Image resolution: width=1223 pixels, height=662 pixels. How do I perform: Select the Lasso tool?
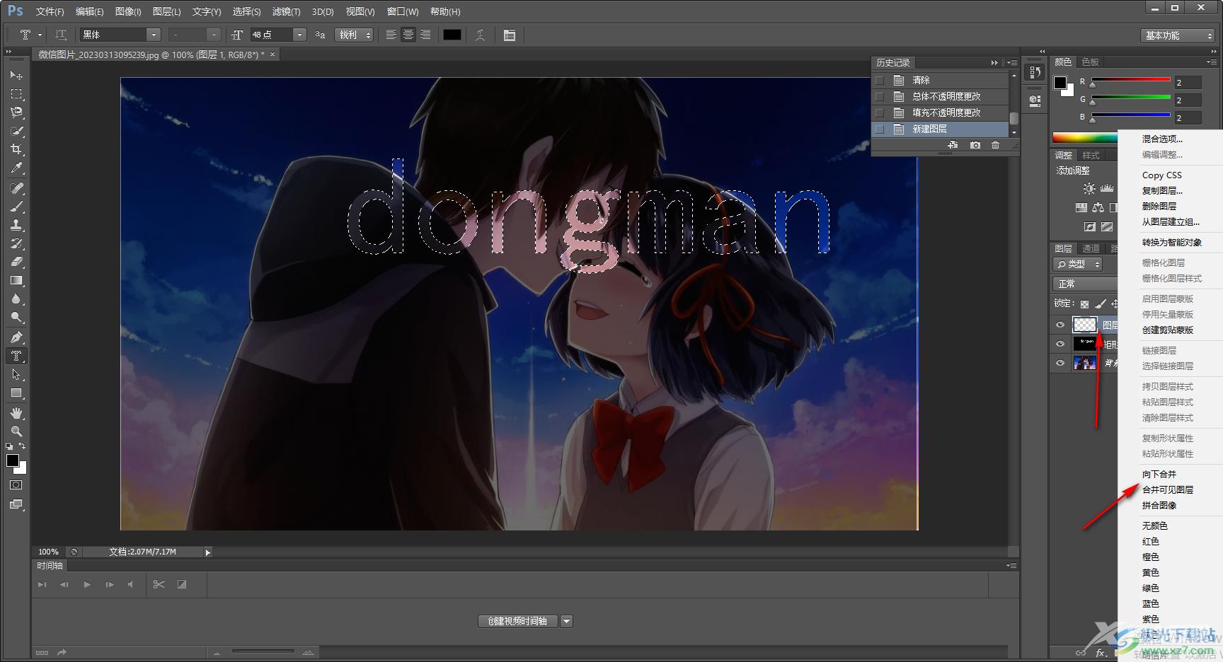pos(16,112)
